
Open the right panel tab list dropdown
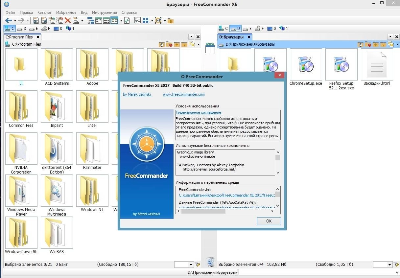pos(390,37)
